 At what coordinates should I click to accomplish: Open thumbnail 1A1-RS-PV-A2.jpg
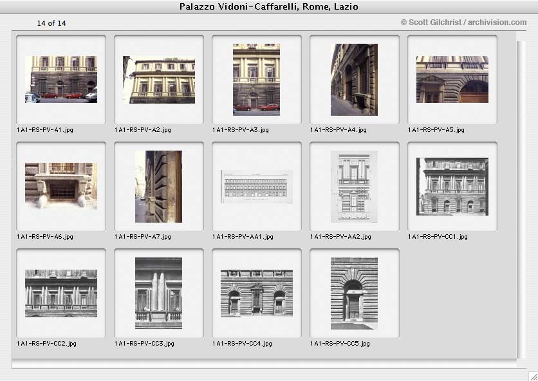[159, 79]
